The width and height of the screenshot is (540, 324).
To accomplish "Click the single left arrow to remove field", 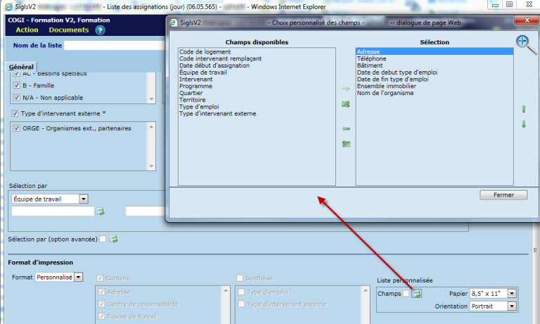I will click(345, 129).
